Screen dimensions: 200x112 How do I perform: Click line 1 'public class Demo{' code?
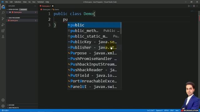point(74,14)
